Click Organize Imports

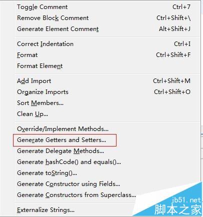(107, 92)
